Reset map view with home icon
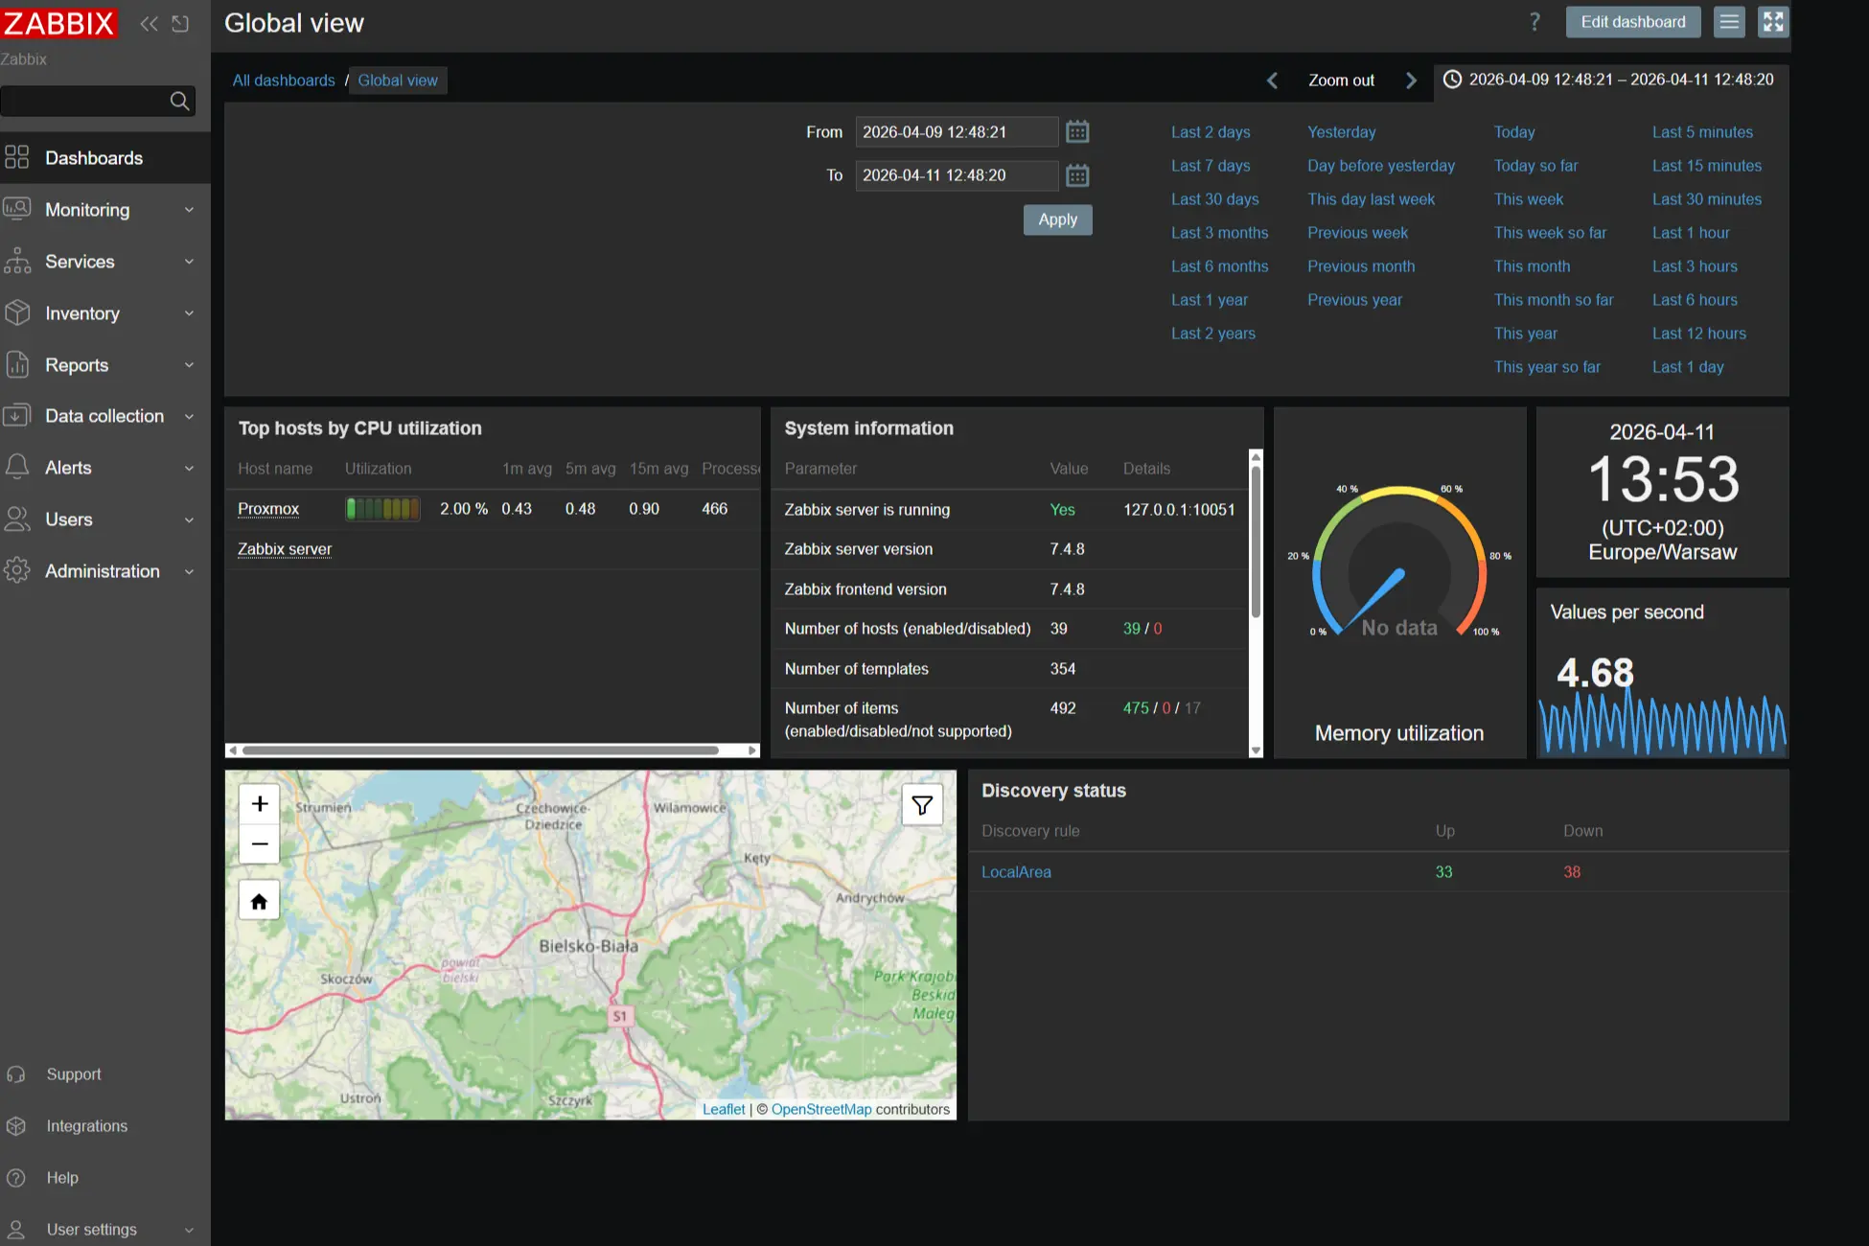 (x=258, y=899)
